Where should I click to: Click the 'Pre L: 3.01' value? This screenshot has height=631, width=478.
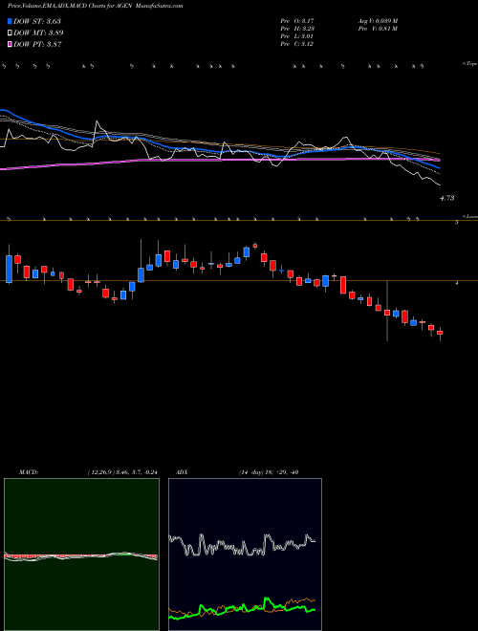[297, 36]
